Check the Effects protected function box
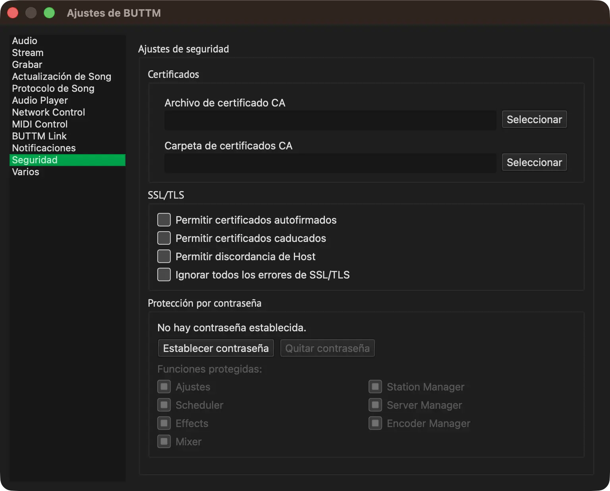Viewport: 610px width, 491px height. point(164,423)
